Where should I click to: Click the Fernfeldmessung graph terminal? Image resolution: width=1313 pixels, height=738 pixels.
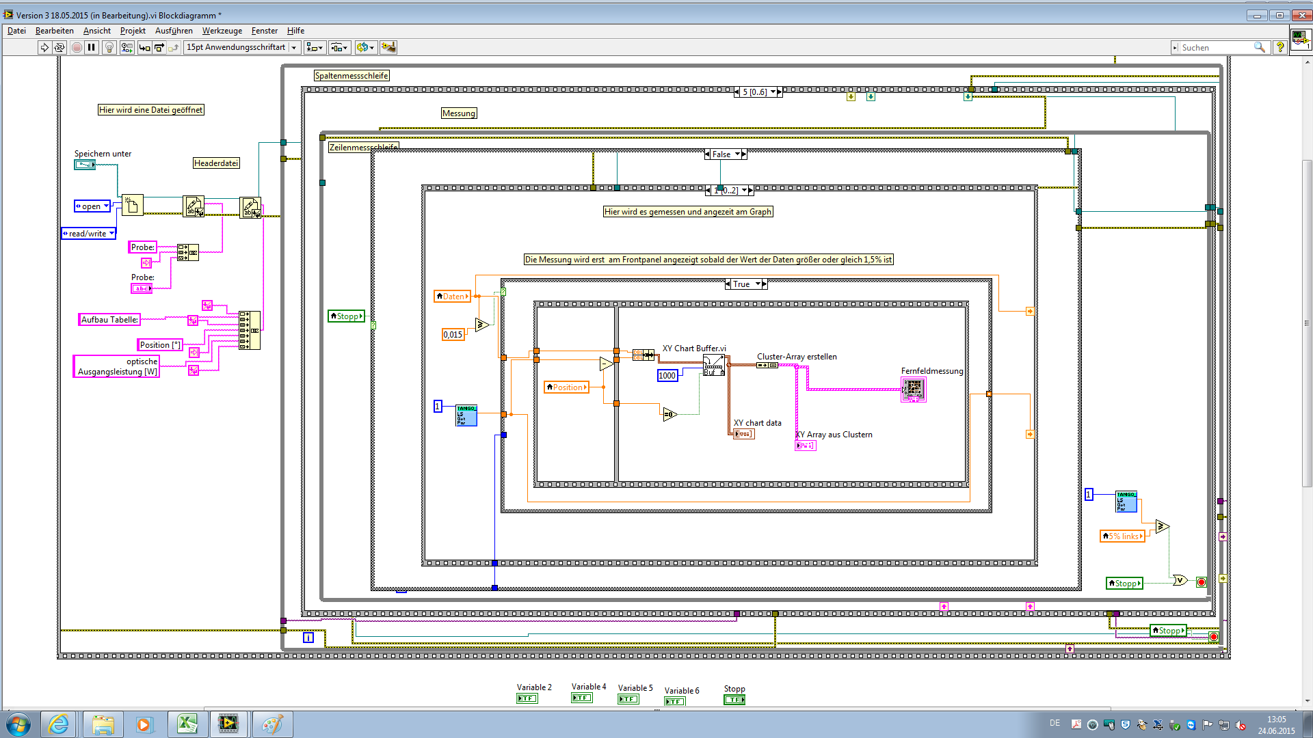[x=914, y=389]
